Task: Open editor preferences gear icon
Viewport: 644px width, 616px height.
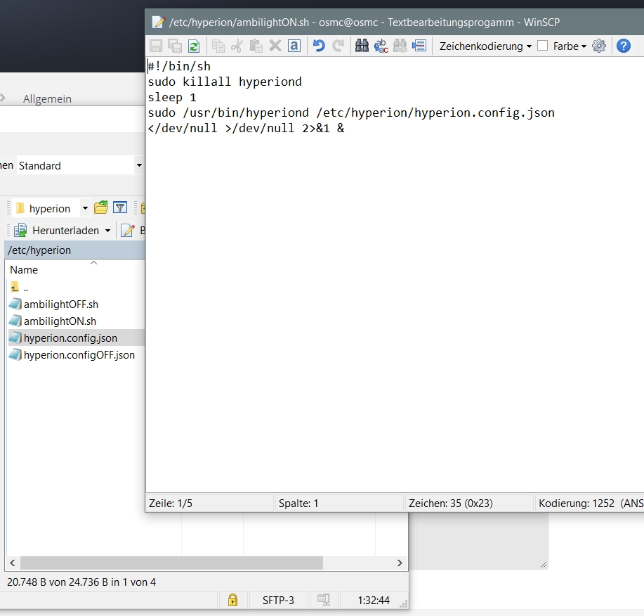Action: [x=599, y=46]
